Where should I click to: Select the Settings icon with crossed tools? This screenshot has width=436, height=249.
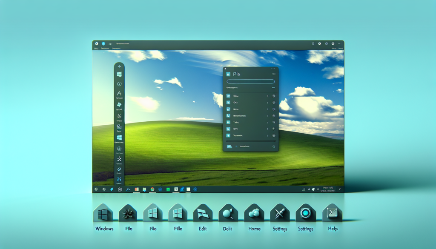click(x=279, y=214)
